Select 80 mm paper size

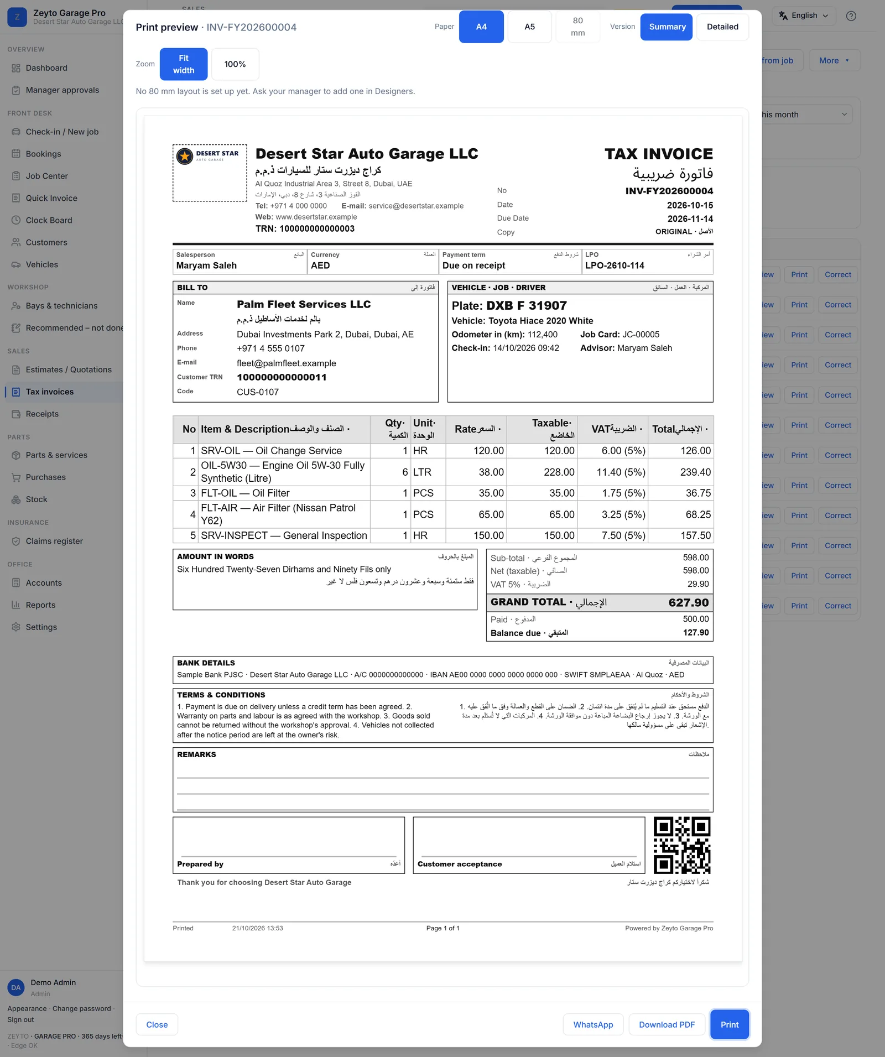point(578,27)
